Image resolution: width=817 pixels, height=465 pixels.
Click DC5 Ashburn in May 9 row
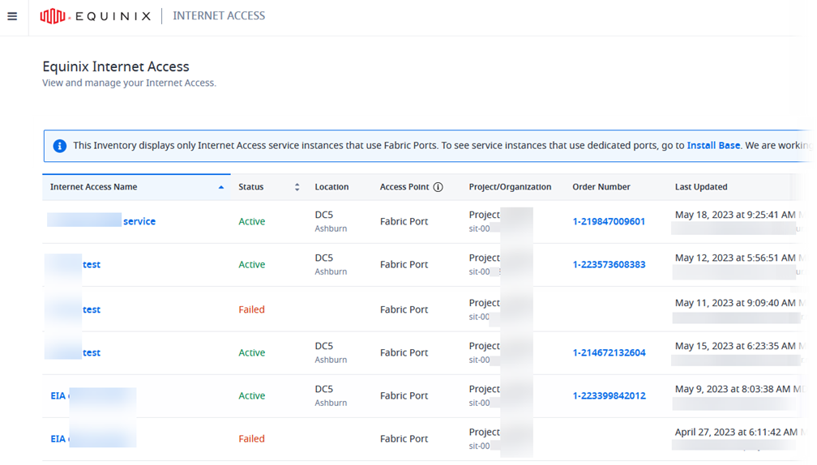click(x=331, y=396)
